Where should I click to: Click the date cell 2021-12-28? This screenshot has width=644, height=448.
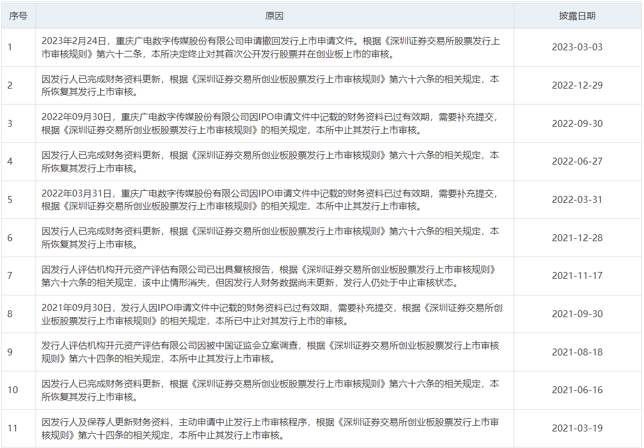pos(577,238)
